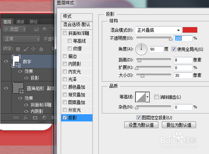The width and height of the screenshot is (209, 154).
Task: Click the 扩展 slider handle
Action: coord(137,68)
